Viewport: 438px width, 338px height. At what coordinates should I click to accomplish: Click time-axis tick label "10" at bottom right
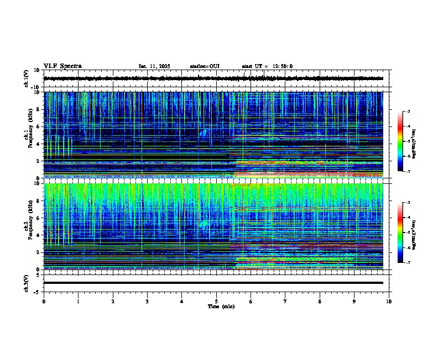pos(389,302)
